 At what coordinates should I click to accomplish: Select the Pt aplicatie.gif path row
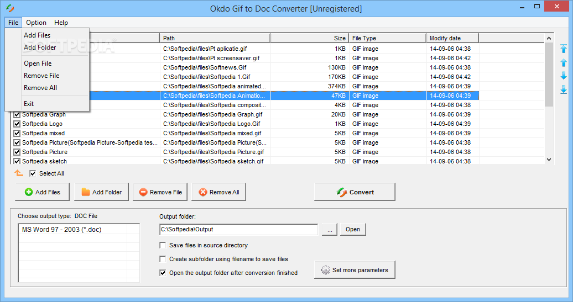205,49
